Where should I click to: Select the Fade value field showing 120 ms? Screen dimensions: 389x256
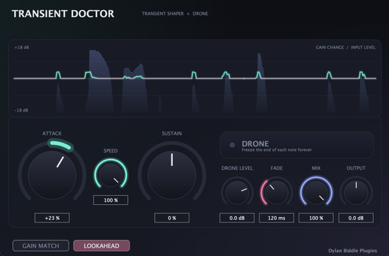[x=276, y=218]
